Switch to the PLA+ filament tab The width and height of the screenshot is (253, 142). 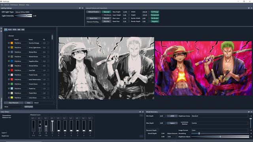point(10,30)
